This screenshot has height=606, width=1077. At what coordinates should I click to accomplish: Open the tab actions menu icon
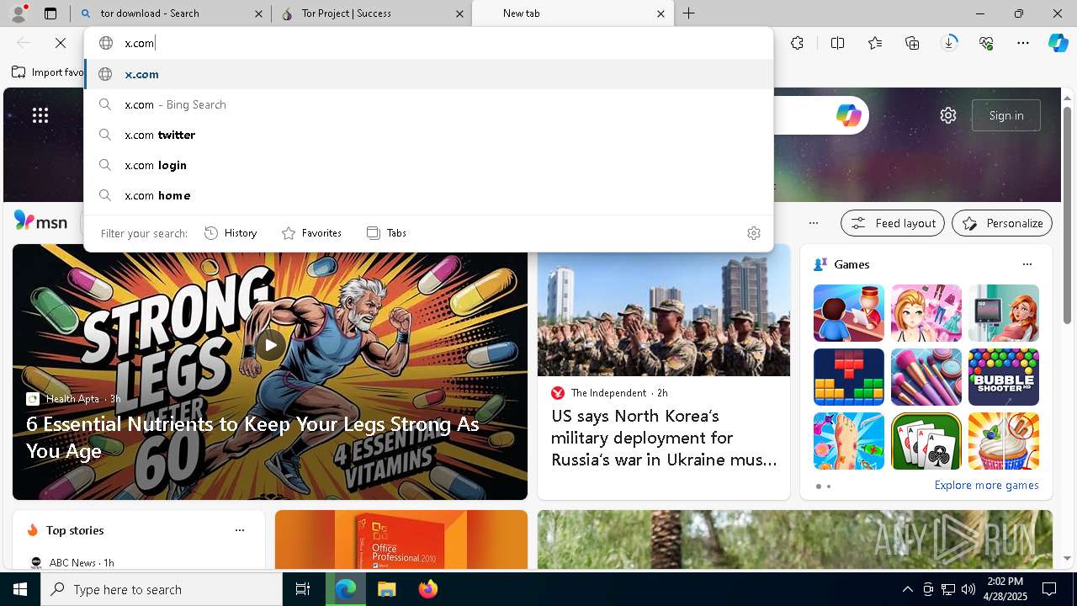(x=50, y=13)
